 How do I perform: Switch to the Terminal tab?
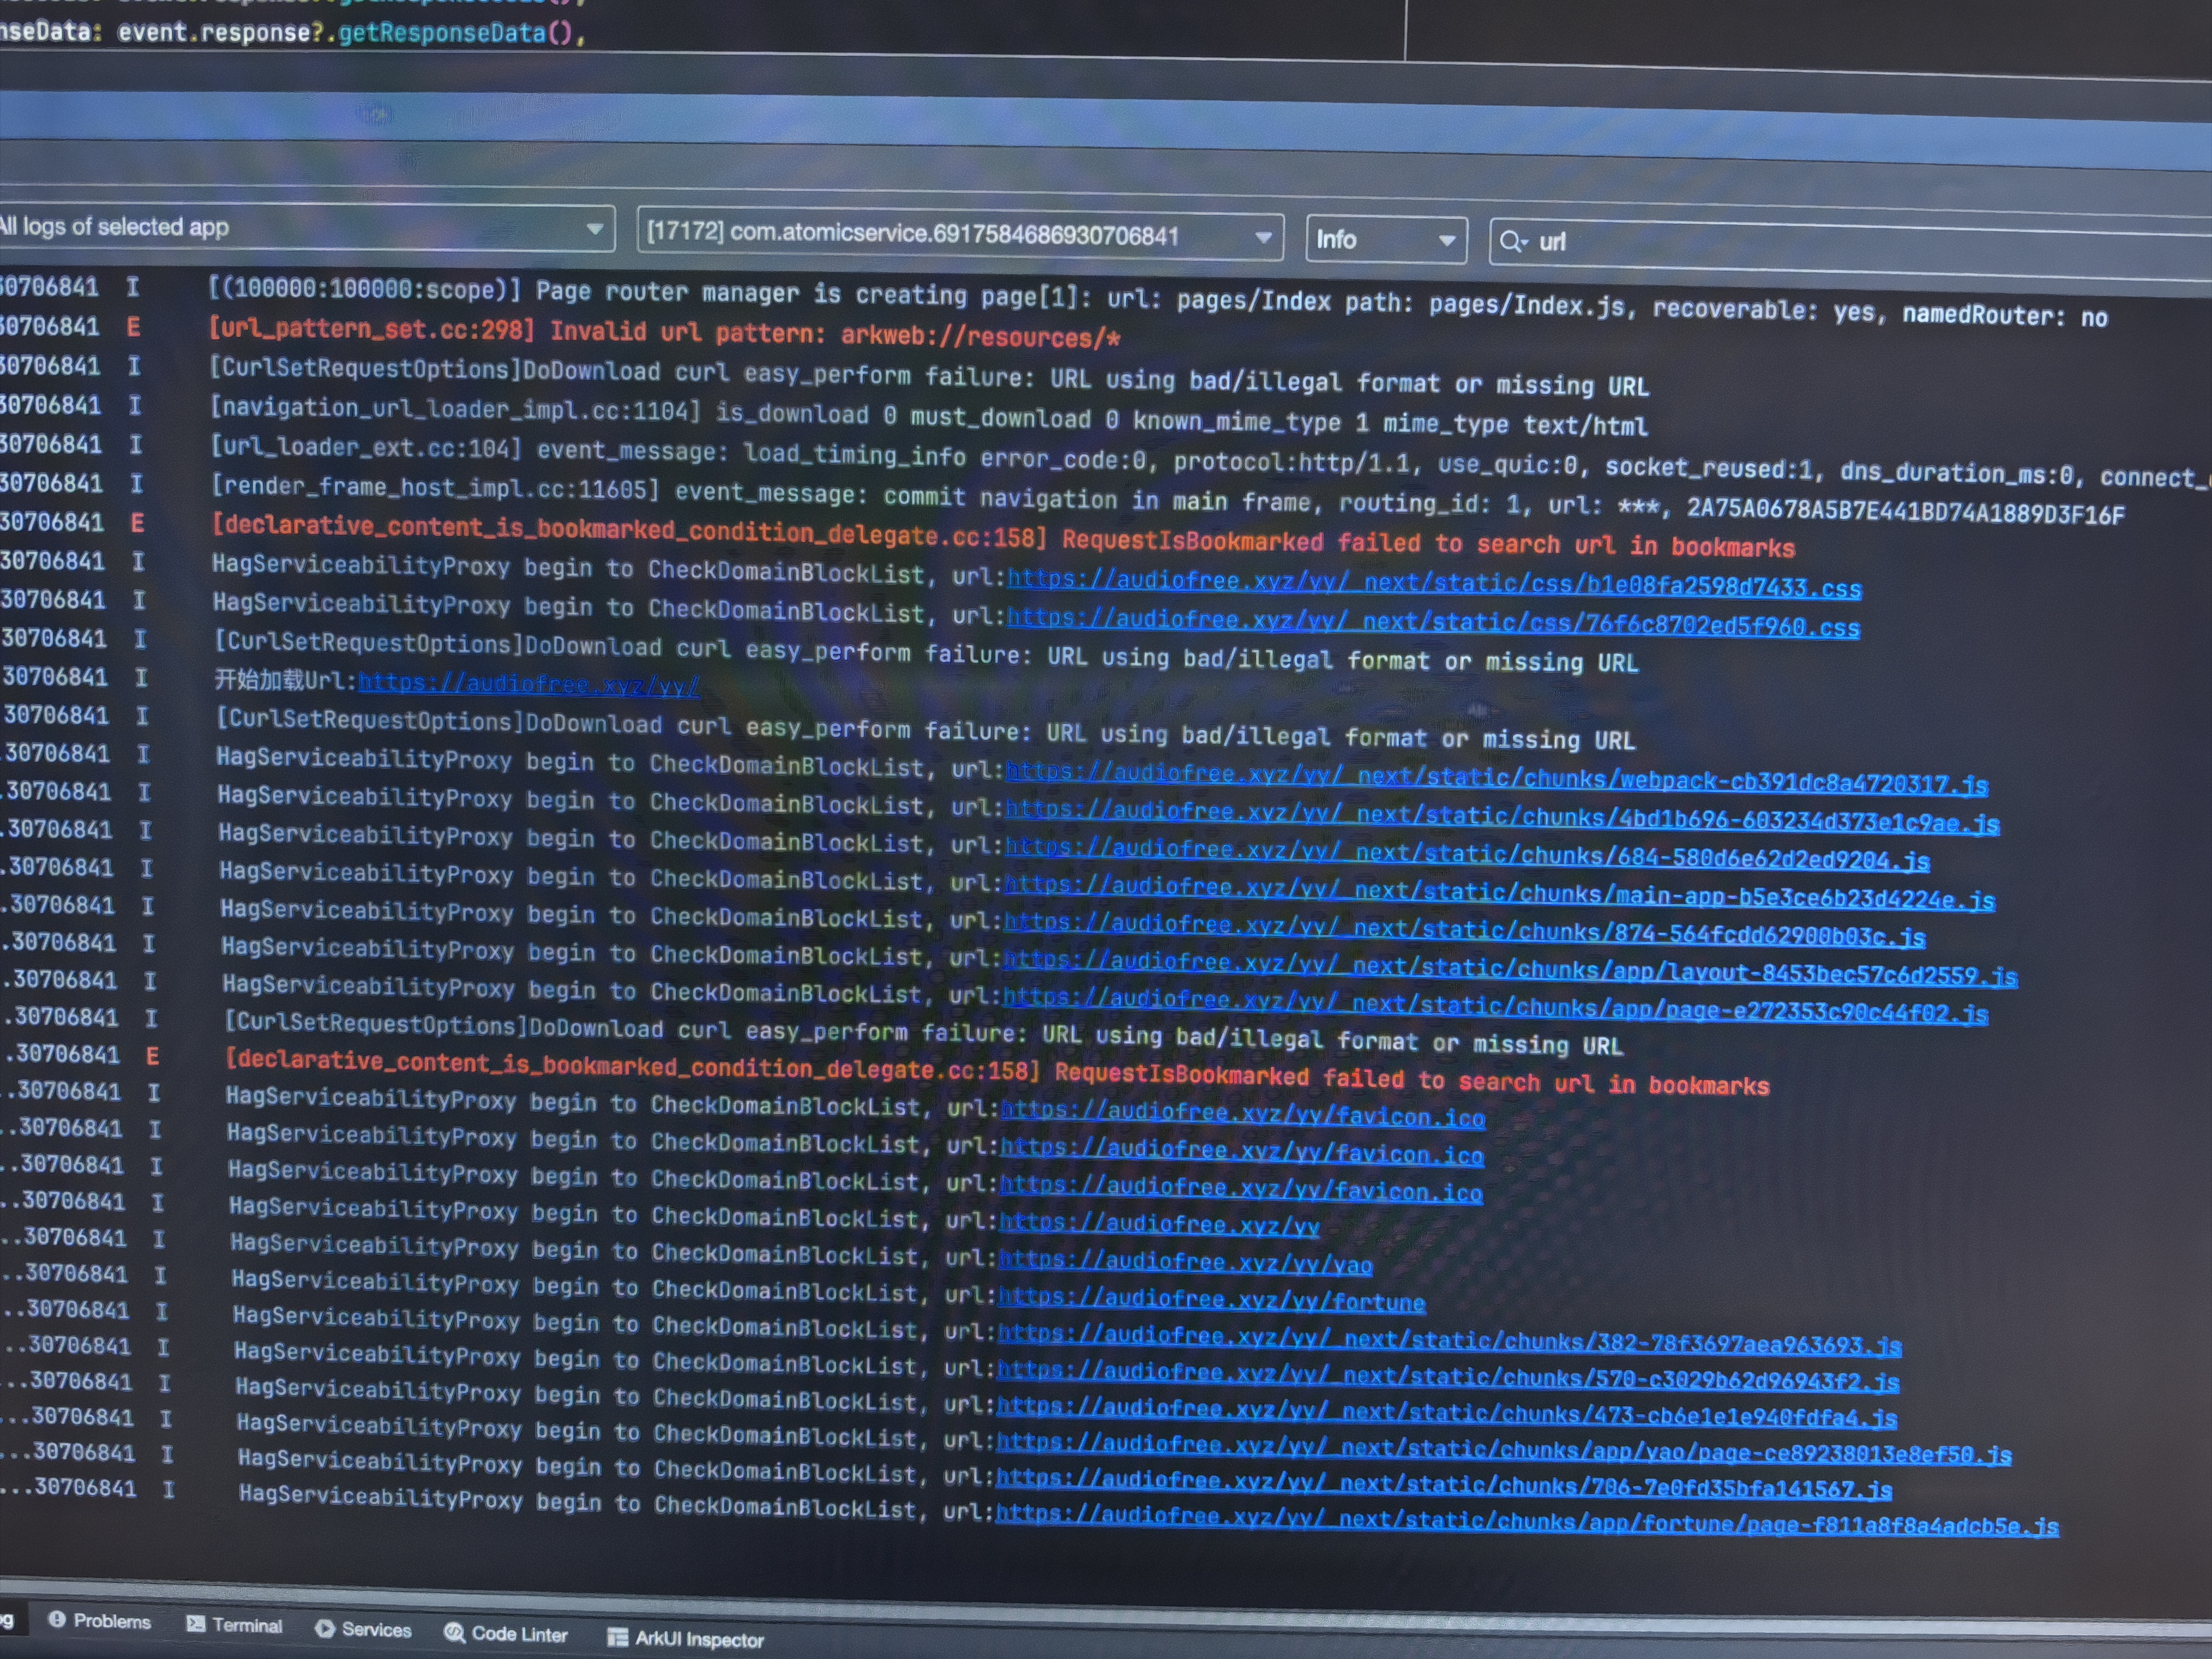click(x=246, y=1625)
